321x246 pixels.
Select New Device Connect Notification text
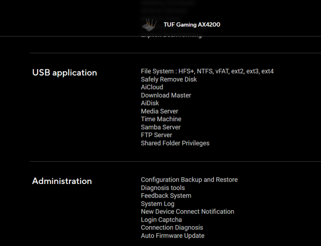tap(187, 212)
